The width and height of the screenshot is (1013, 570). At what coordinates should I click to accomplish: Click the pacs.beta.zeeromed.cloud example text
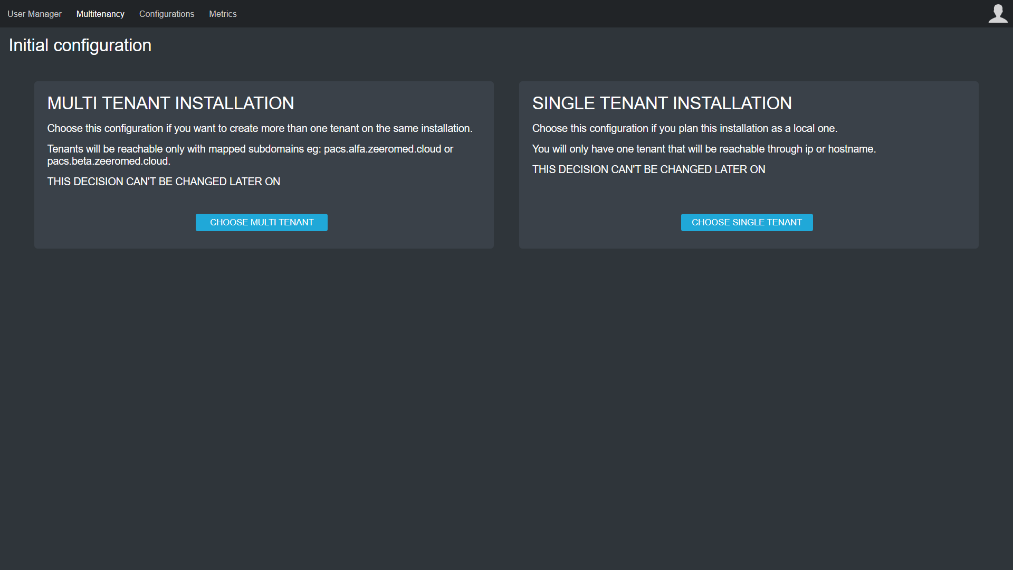click(108, 161)
